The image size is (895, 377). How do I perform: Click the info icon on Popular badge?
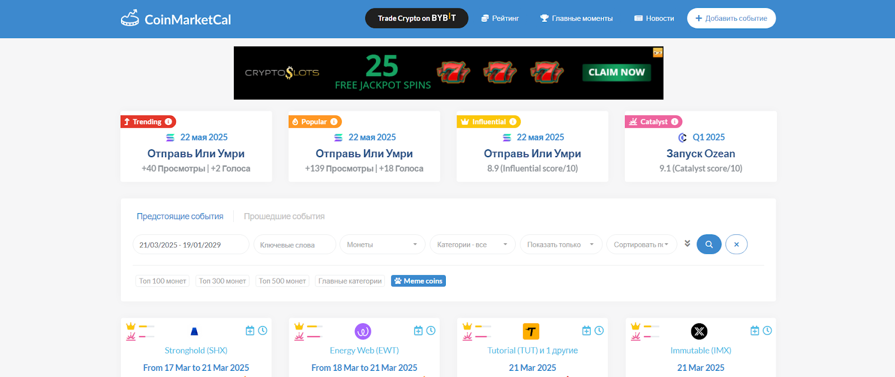click(x=334, y=121)
